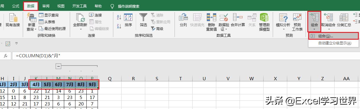Click the greyed 属性 button
Viewport: 360px width, 109px height.
pyautogui.click(x=96, y=22)
